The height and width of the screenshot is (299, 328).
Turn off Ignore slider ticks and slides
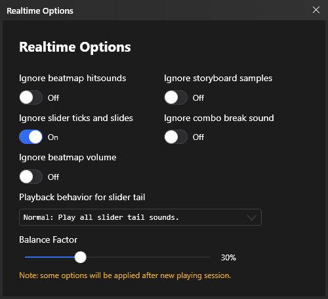pyautogui.click(x=31, y=137)
